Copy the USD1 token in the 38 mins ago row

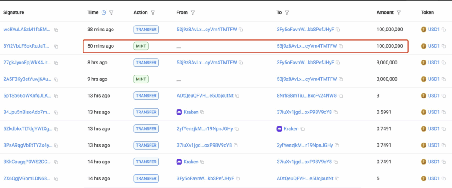pos(444,30)
